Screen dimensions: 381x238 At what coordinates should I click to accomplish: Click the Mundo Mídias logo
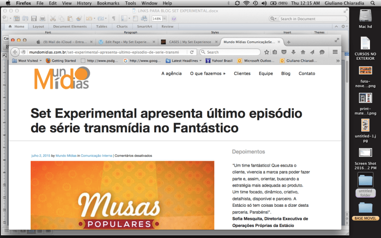coord(62,78)
